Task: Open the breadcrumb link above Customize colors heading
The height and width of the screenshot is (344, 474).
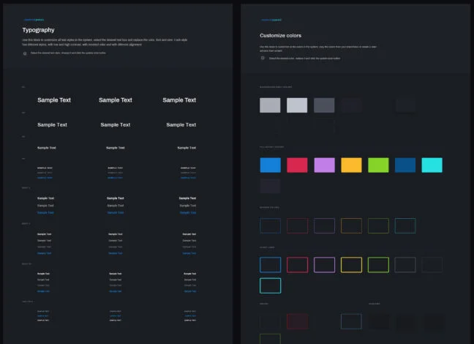Action: click(271, 20)
